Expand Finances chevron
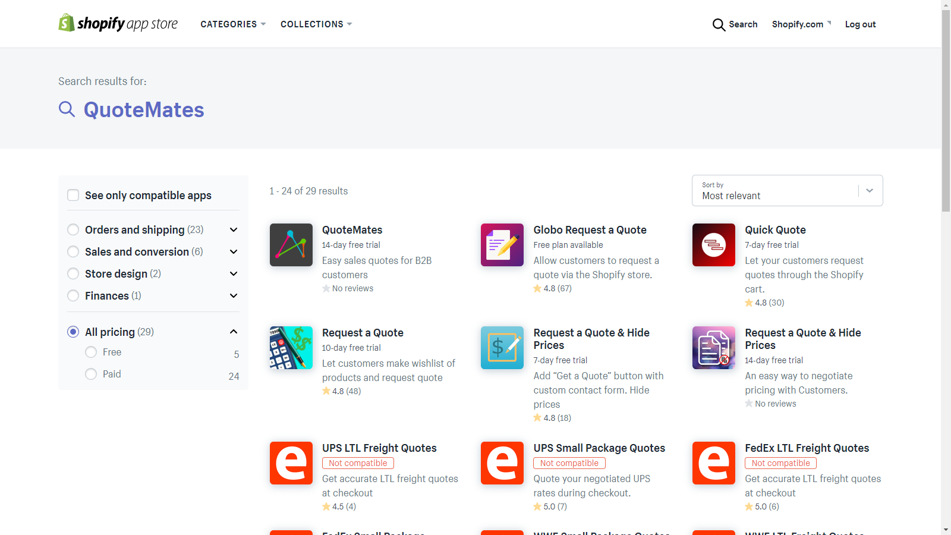 234,295
